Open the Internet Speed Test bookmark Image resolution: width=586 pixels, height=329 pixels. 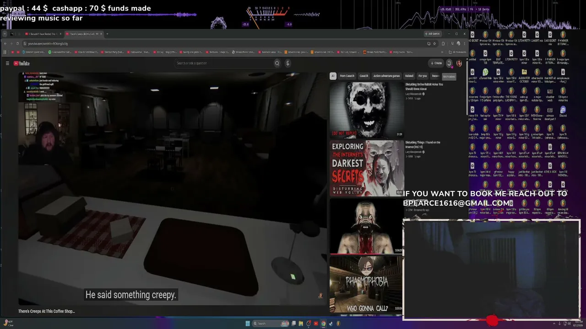pyautogui.click(x=34, y=52)
